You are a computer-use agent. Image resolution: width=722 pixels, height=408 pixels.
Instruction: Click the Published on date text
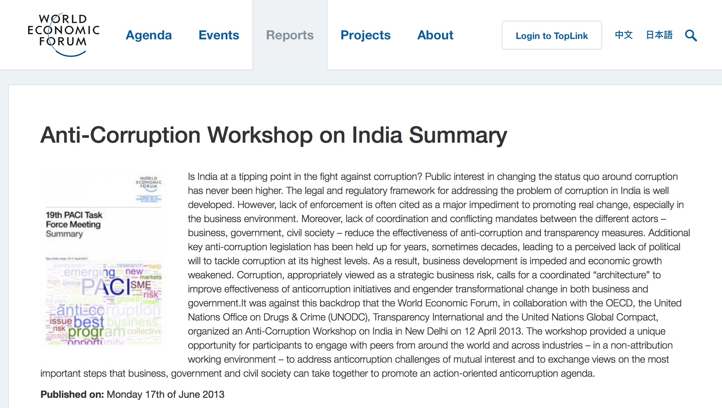tap(132, 394)
